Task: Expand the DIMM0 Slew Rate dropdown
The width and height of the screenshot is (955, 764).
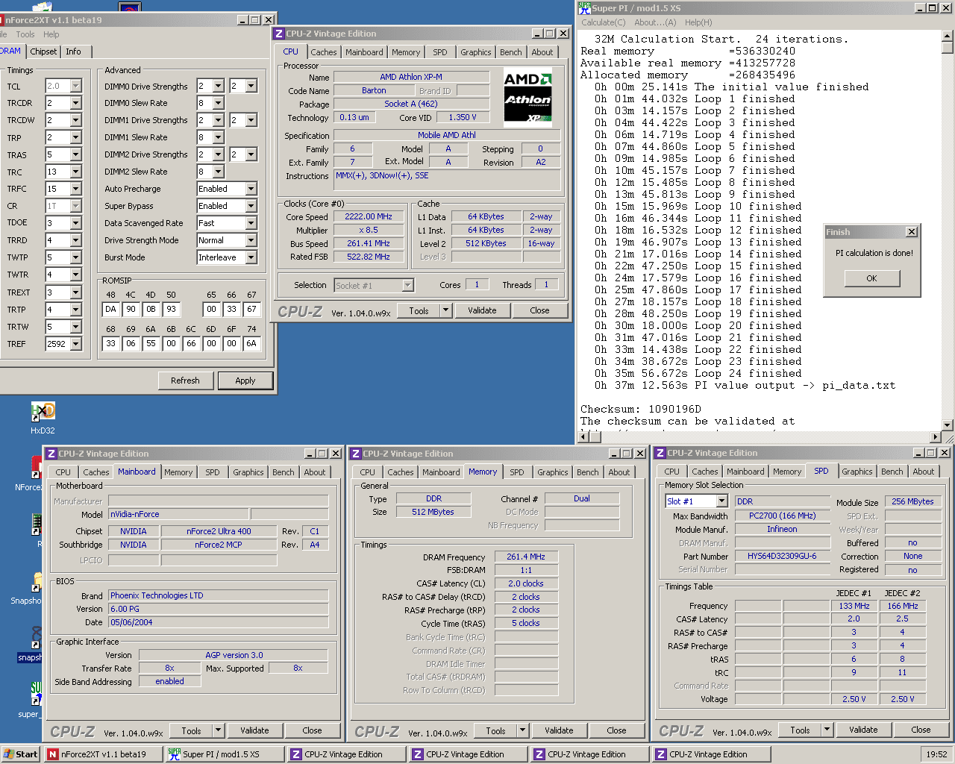Action: tap(219, 103)
